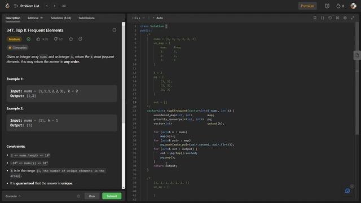Image resolution: width=361 pixels, height=203 pixels.
Task: Click the 'Example 1:' heading
Action: [x=15, y=79]
